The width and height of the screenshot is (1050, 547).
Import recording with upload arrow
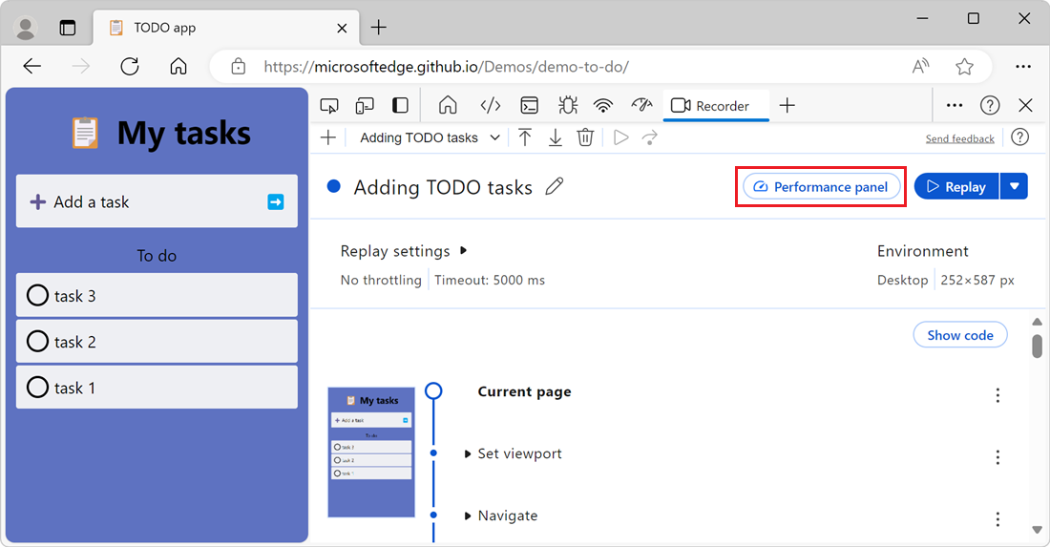(525, 137)
